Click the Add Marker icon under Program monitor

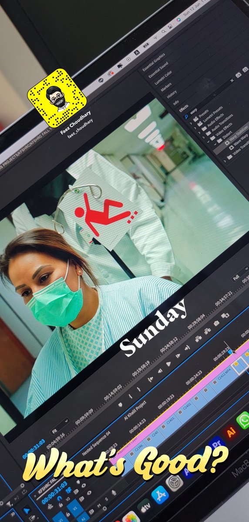coord(120,405)
